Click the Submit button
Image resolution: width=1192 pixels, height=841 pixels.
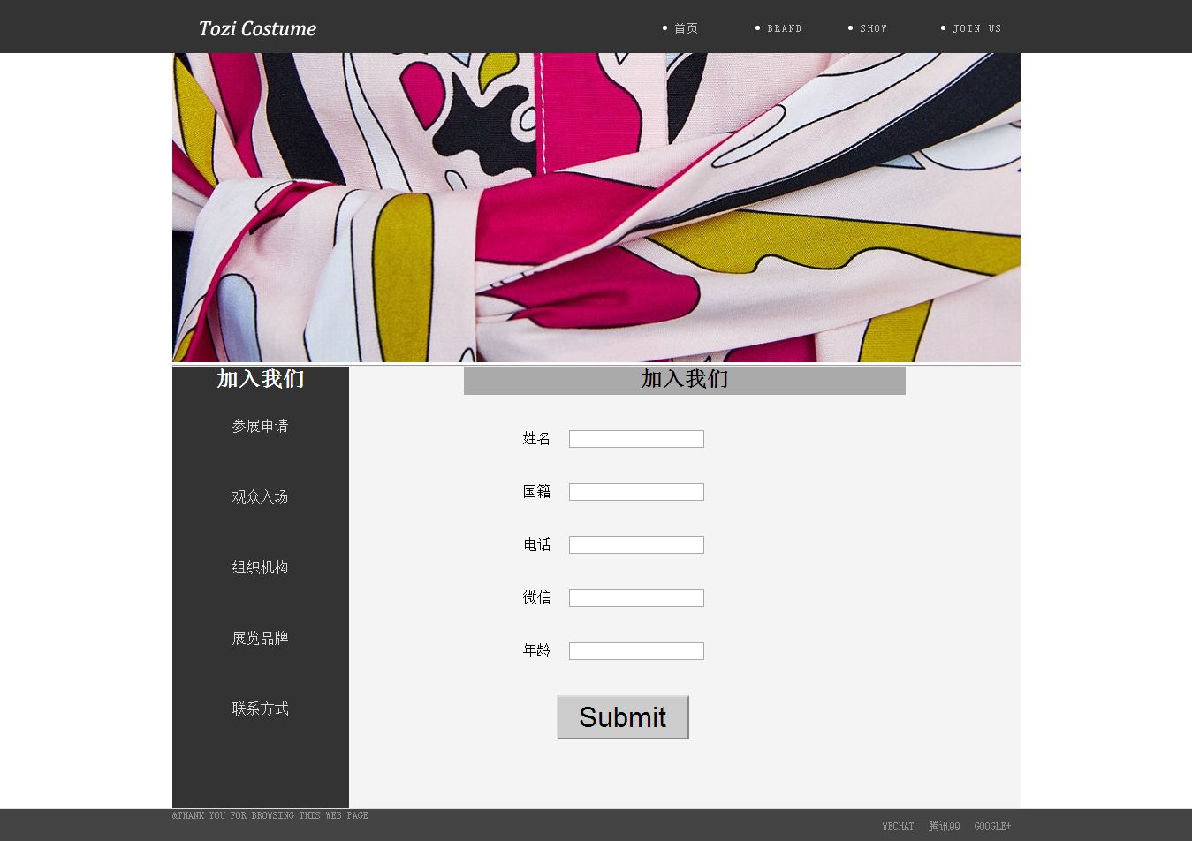coord(623,717)
